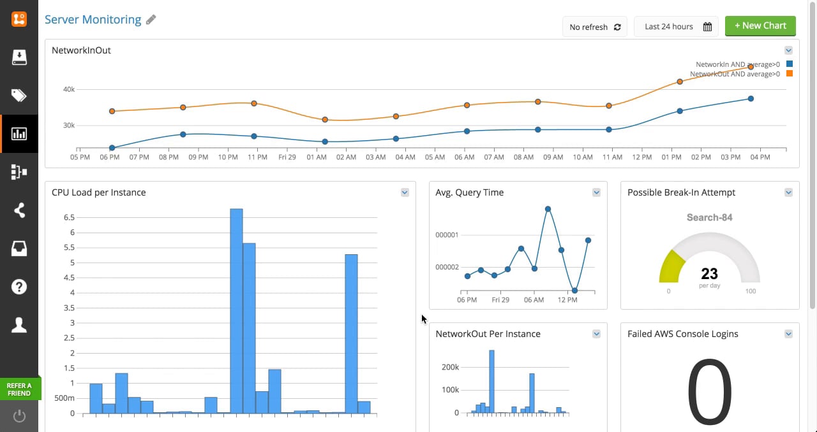This screenshot has height=432, width=817.
Task: Click the refresh arrows icon
Action: click(617, 27)
